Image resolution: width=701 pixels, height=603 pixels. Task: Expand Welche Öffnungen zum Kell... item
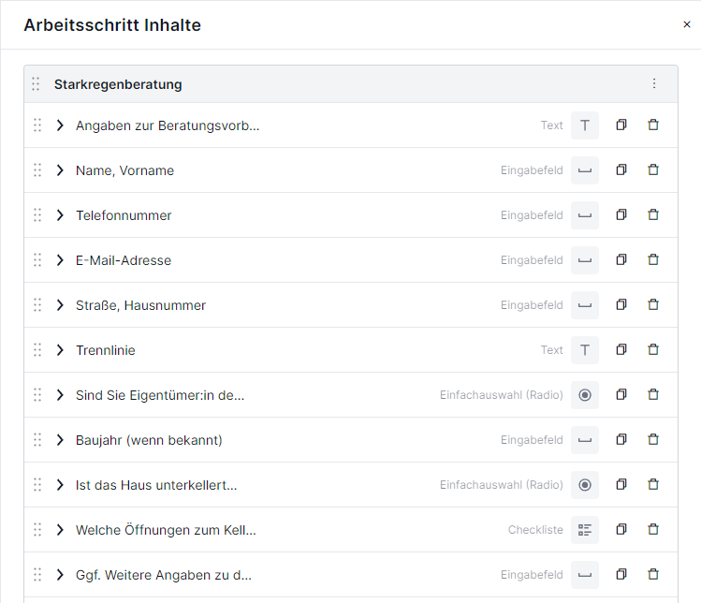coord(60,530)
